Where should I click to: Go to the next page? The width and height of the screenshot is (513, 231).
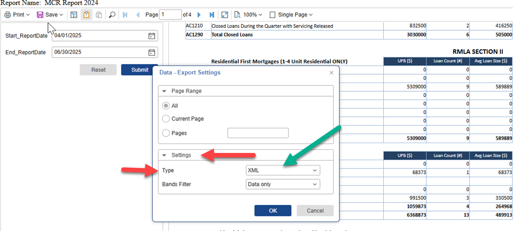tap(199, 15)
